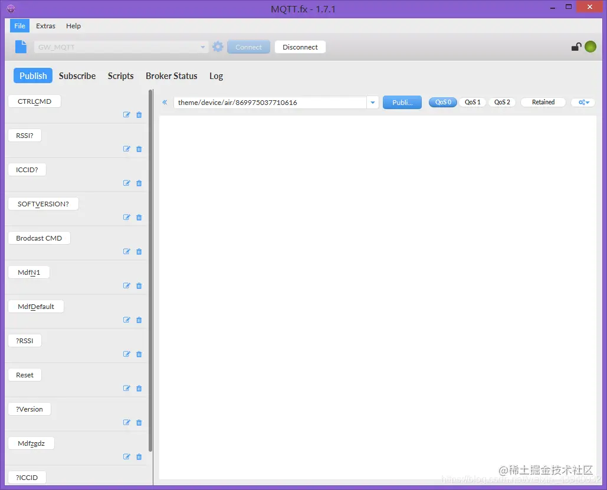Viewport: 607px width, 490px height.
Task: Edit the ICCID? entry
Action: pyautogui.click(x=127, y=183)
